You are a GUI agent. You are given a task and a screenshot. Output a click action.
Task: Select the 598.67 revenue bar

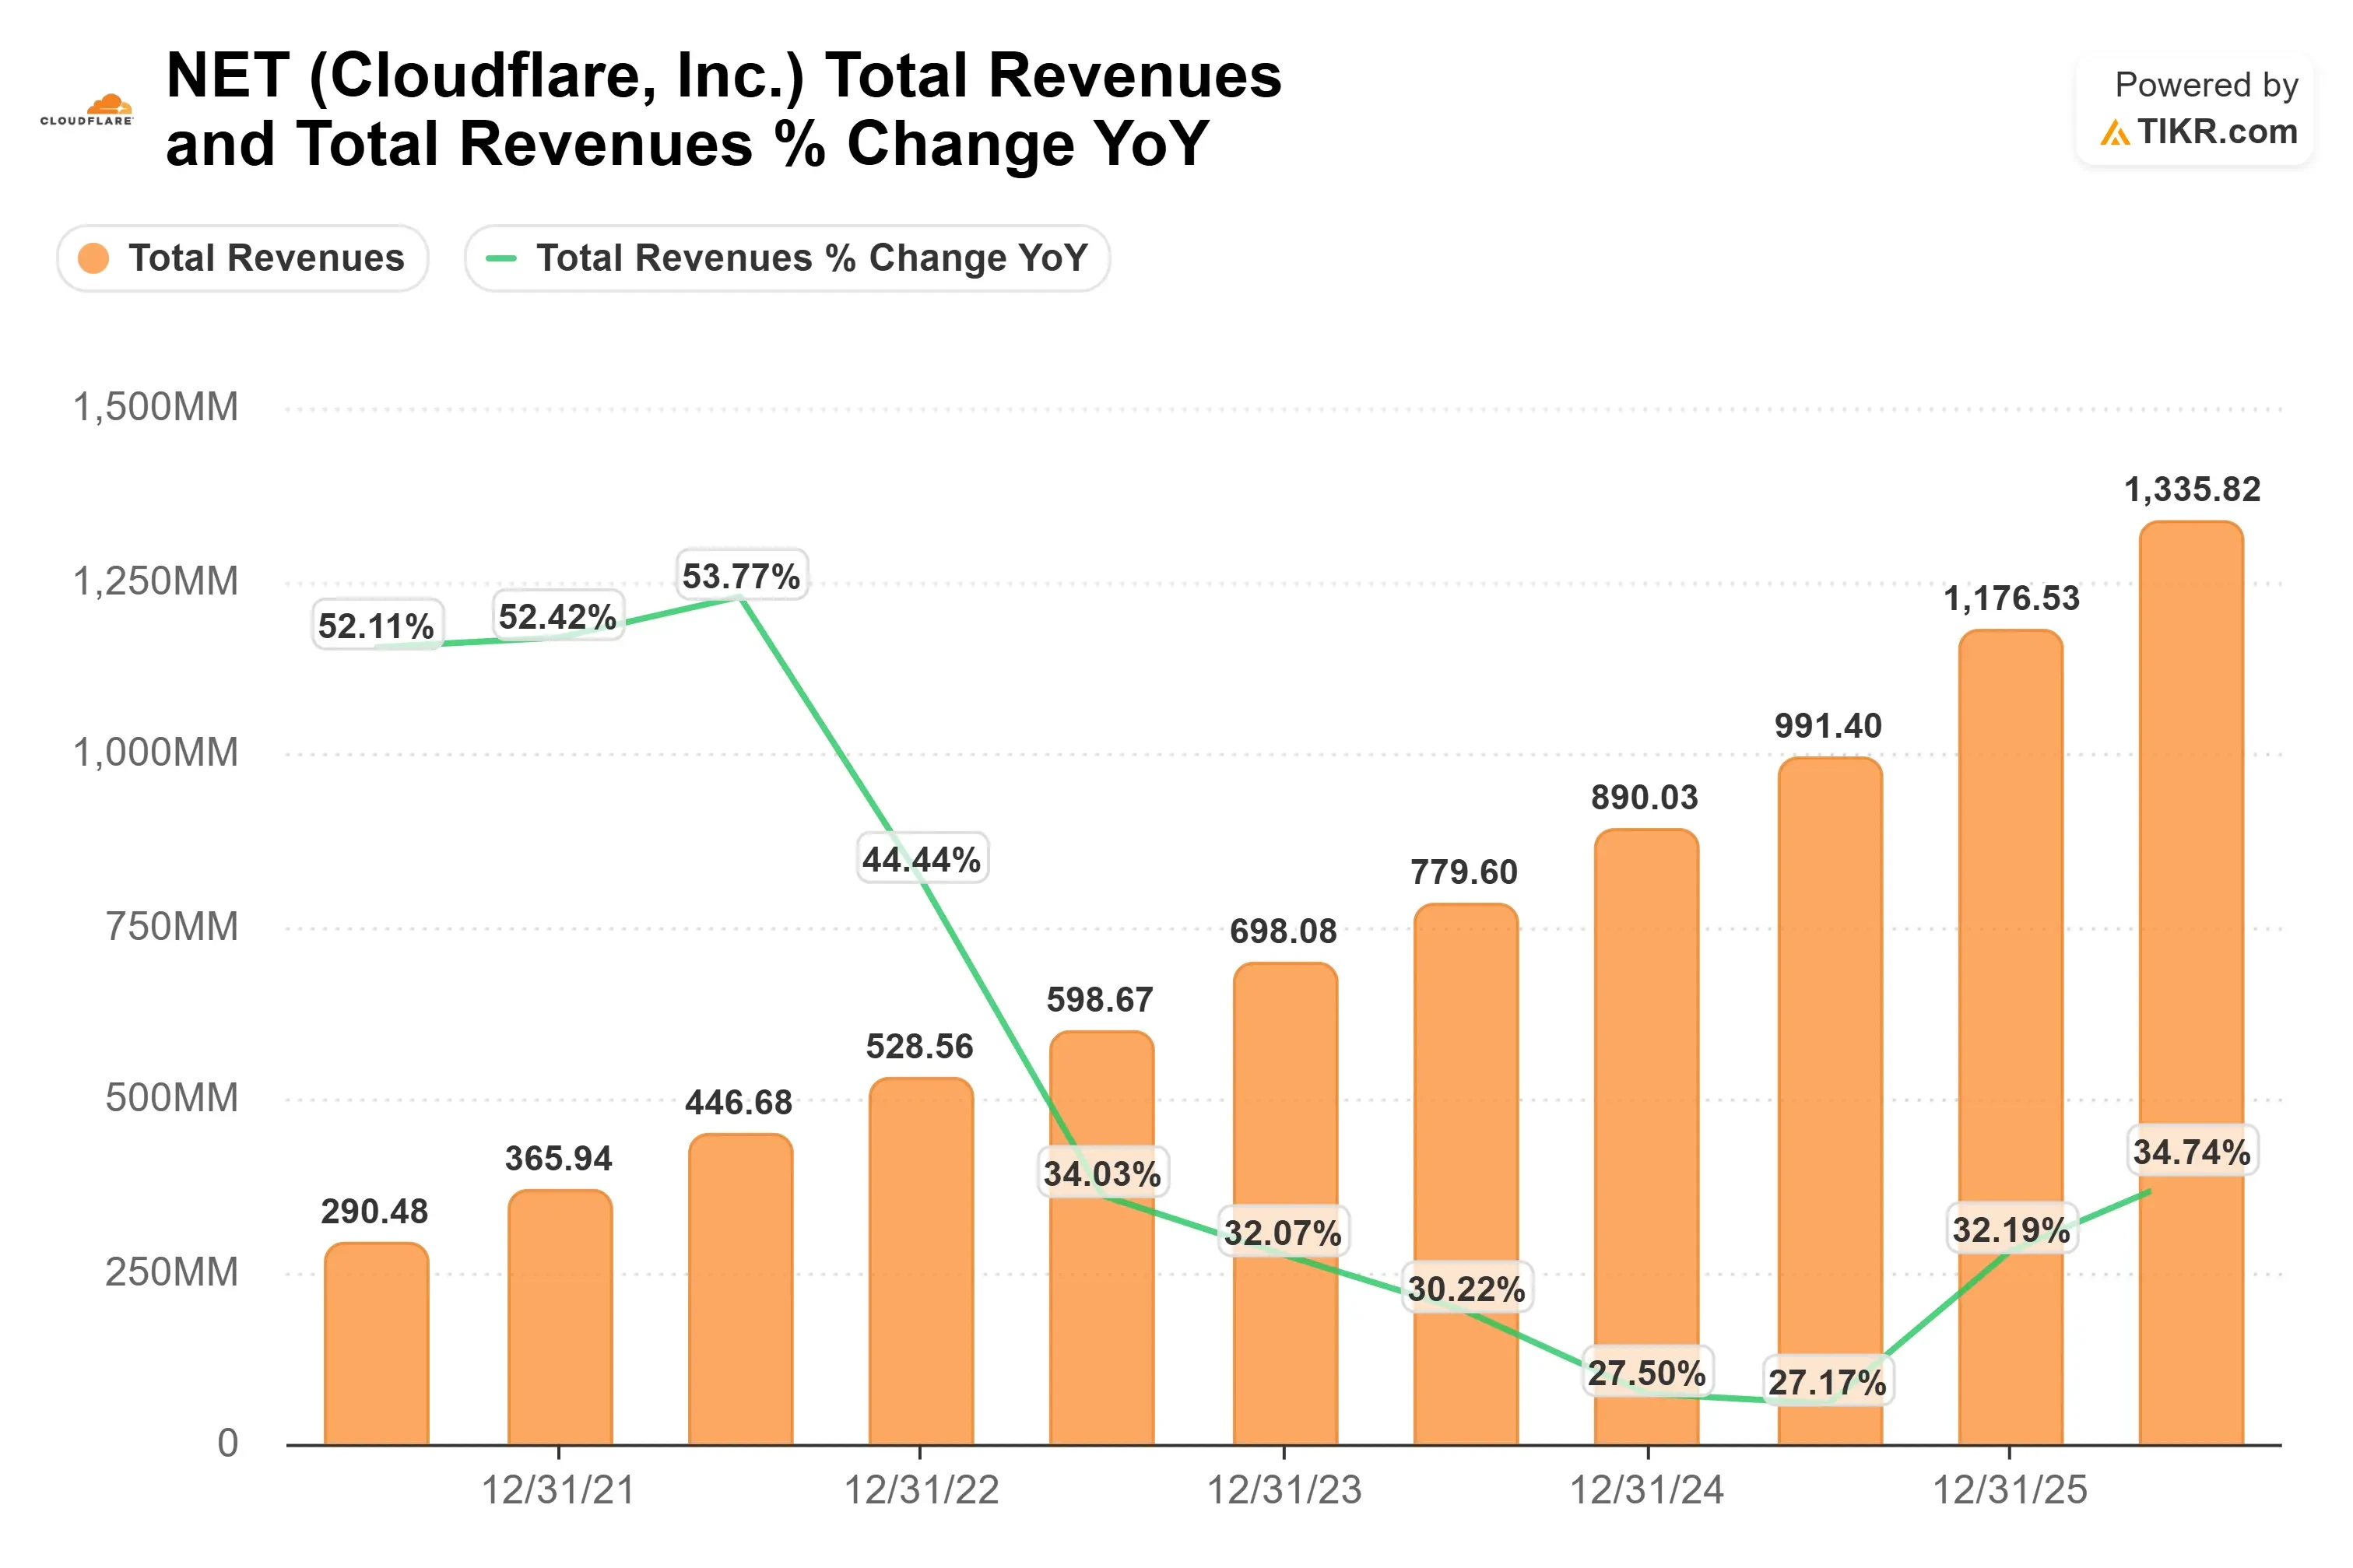tap(1101, 1238)
